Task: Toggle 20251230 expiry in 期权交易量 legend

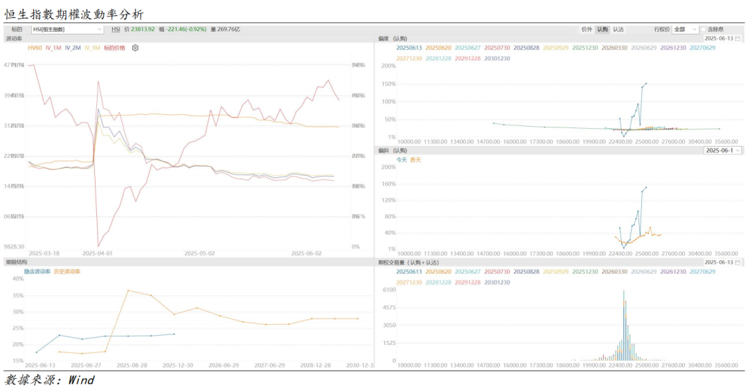Action: click(585, 271)
